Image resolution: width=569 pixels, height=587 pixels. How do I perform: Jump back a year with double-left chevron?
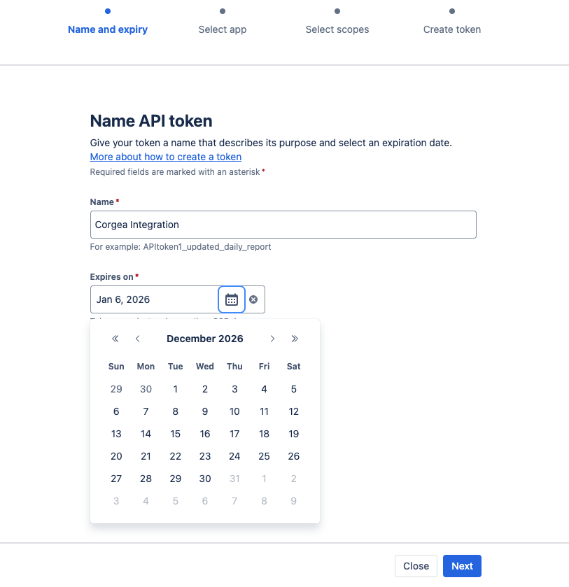[x=115, y=339]
